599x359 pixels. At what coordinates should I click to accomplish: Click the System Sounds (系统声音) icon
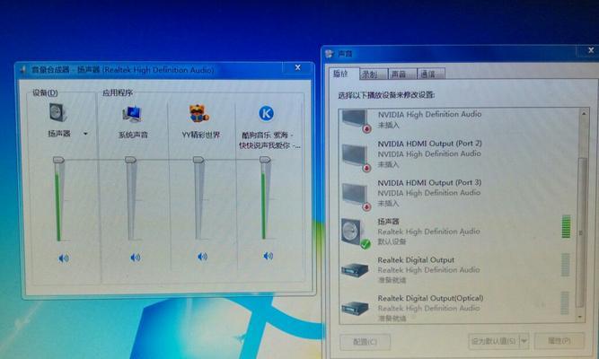[x=133, y=114]
